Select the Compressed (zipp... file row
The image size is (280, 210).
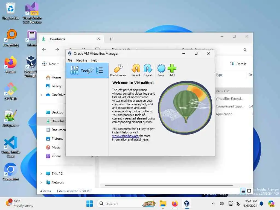(234, 106)
